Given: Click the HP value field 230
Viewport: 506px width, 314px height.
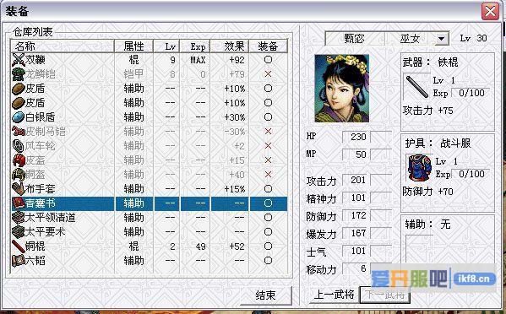Looking at the screenshot, I should 355,137.
